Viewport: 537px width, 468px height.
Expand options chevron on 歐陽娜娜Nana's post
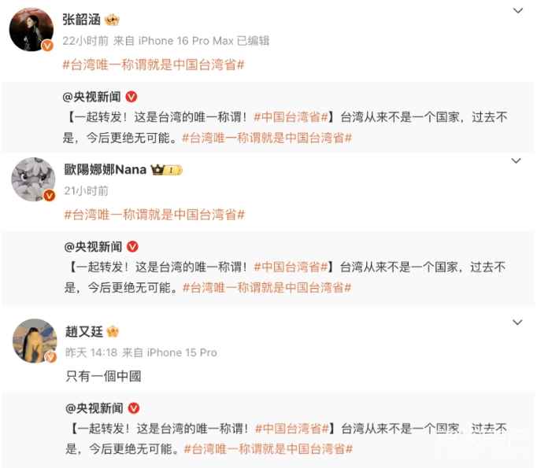pyautogui.click(x=516, y=160)
